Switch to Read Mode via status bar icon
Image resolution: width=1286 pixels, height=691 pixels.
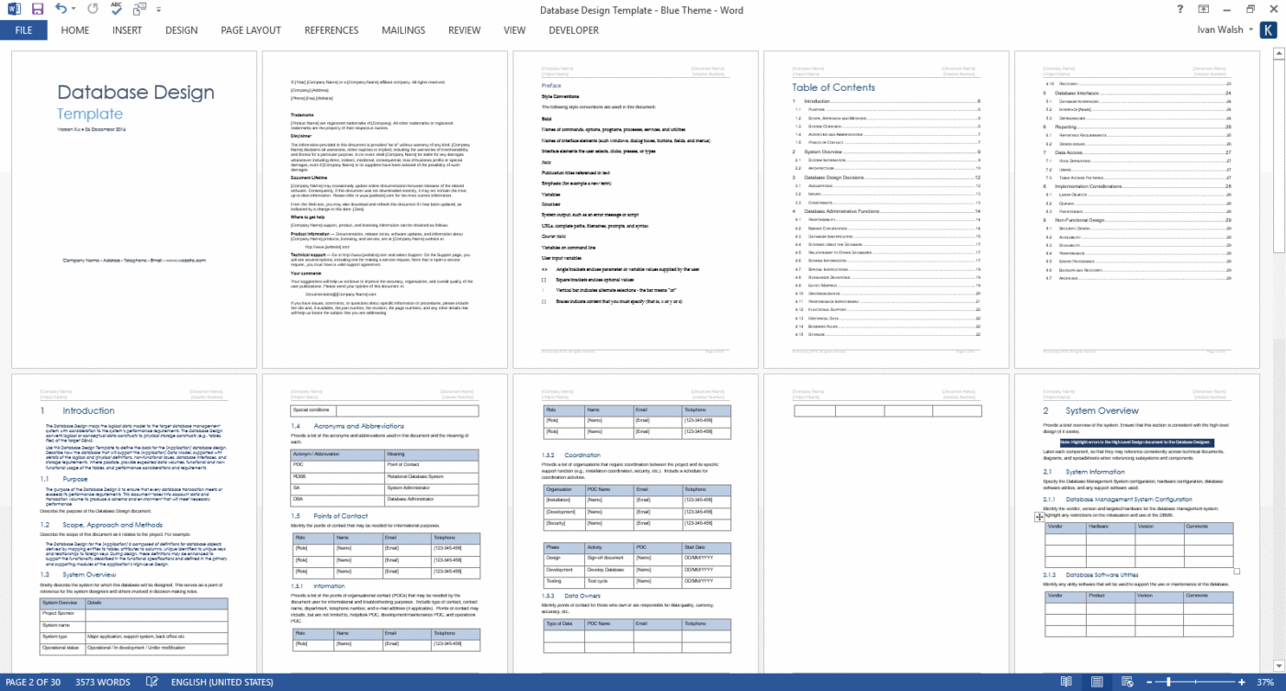click(x=1066, y=682)
